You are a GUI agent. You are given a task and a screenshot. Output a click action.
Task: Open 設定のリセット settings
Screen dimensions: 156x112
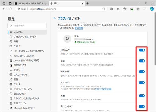pyautogui.click(x=27, y=94)
